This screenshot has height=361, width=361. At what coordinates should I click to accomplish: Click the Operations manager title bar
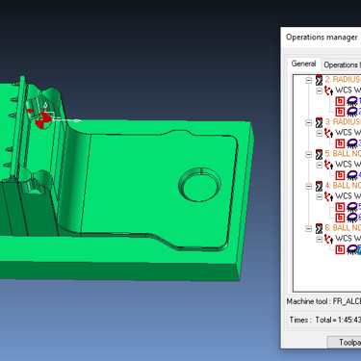321,38
